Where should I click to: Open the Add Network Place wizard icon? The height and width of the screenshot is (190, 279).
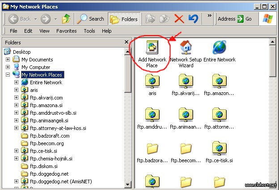(x=152, y=47)
